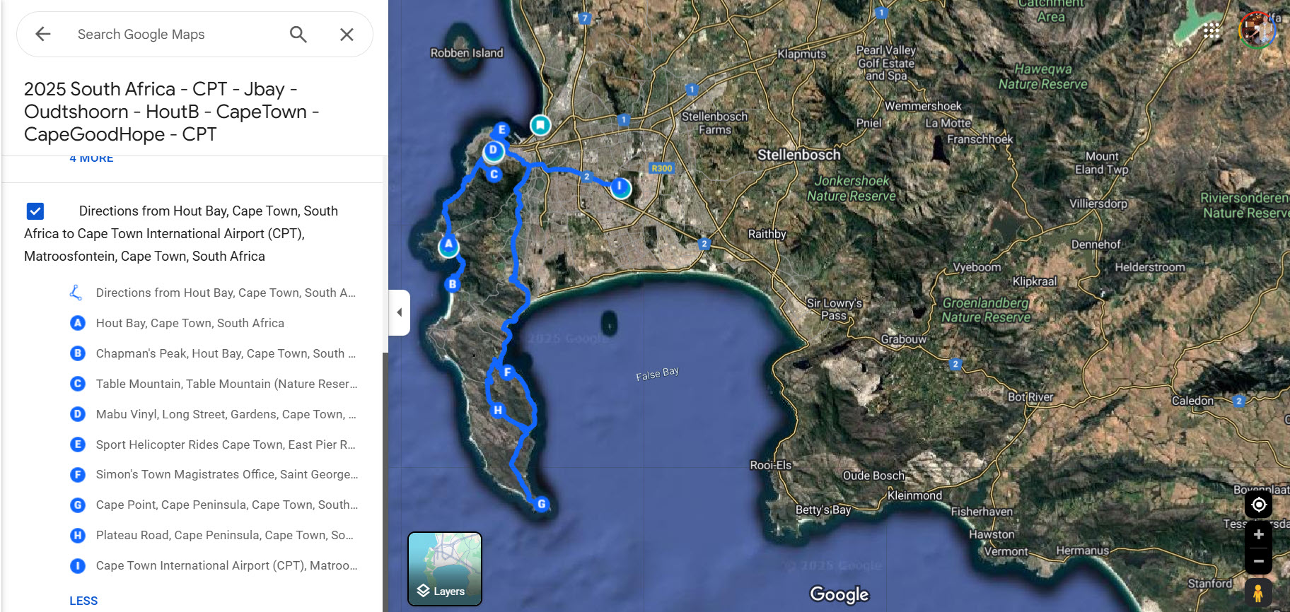1290x612 pixels.
Task: Click the Grabouw map label
Action: click(903, 339)
